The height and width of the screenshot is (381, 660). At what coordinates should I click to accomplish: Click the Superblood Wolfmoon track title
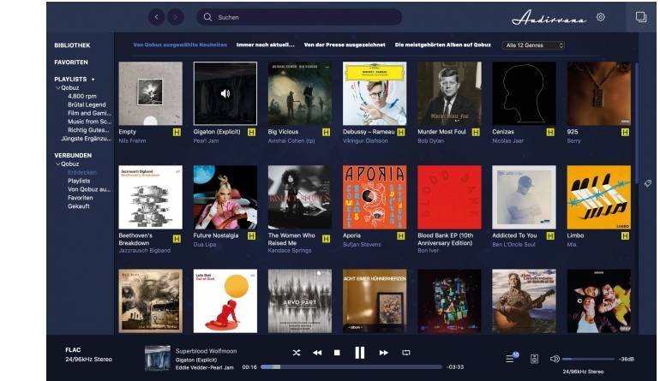[207, 351]
